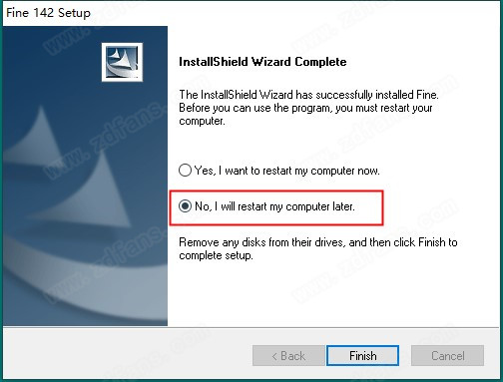503x382 pixels.
Task: Click the curved swoosh graphic in banner
Action: pyautogui.click(x=85, y=272)
